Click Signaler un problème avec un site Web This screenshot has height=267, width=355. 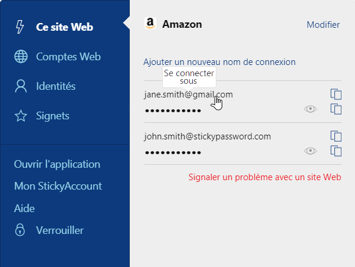click(x=265, y=177)
